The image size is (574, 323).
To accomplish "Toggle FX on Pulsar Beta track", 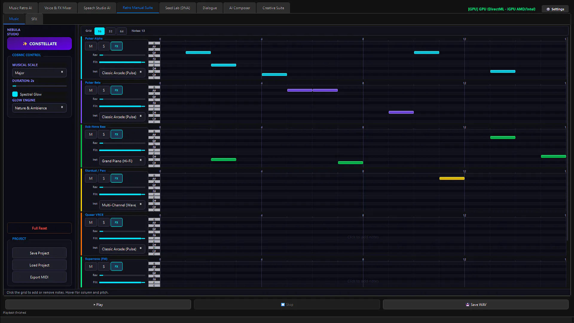I will tap(116, 90).
